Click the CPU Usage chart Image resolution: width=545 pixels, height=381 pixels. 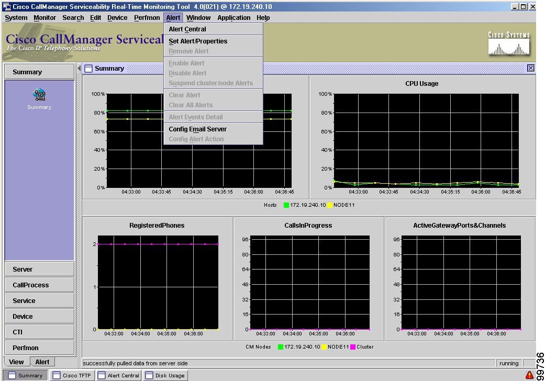point(426,140)
